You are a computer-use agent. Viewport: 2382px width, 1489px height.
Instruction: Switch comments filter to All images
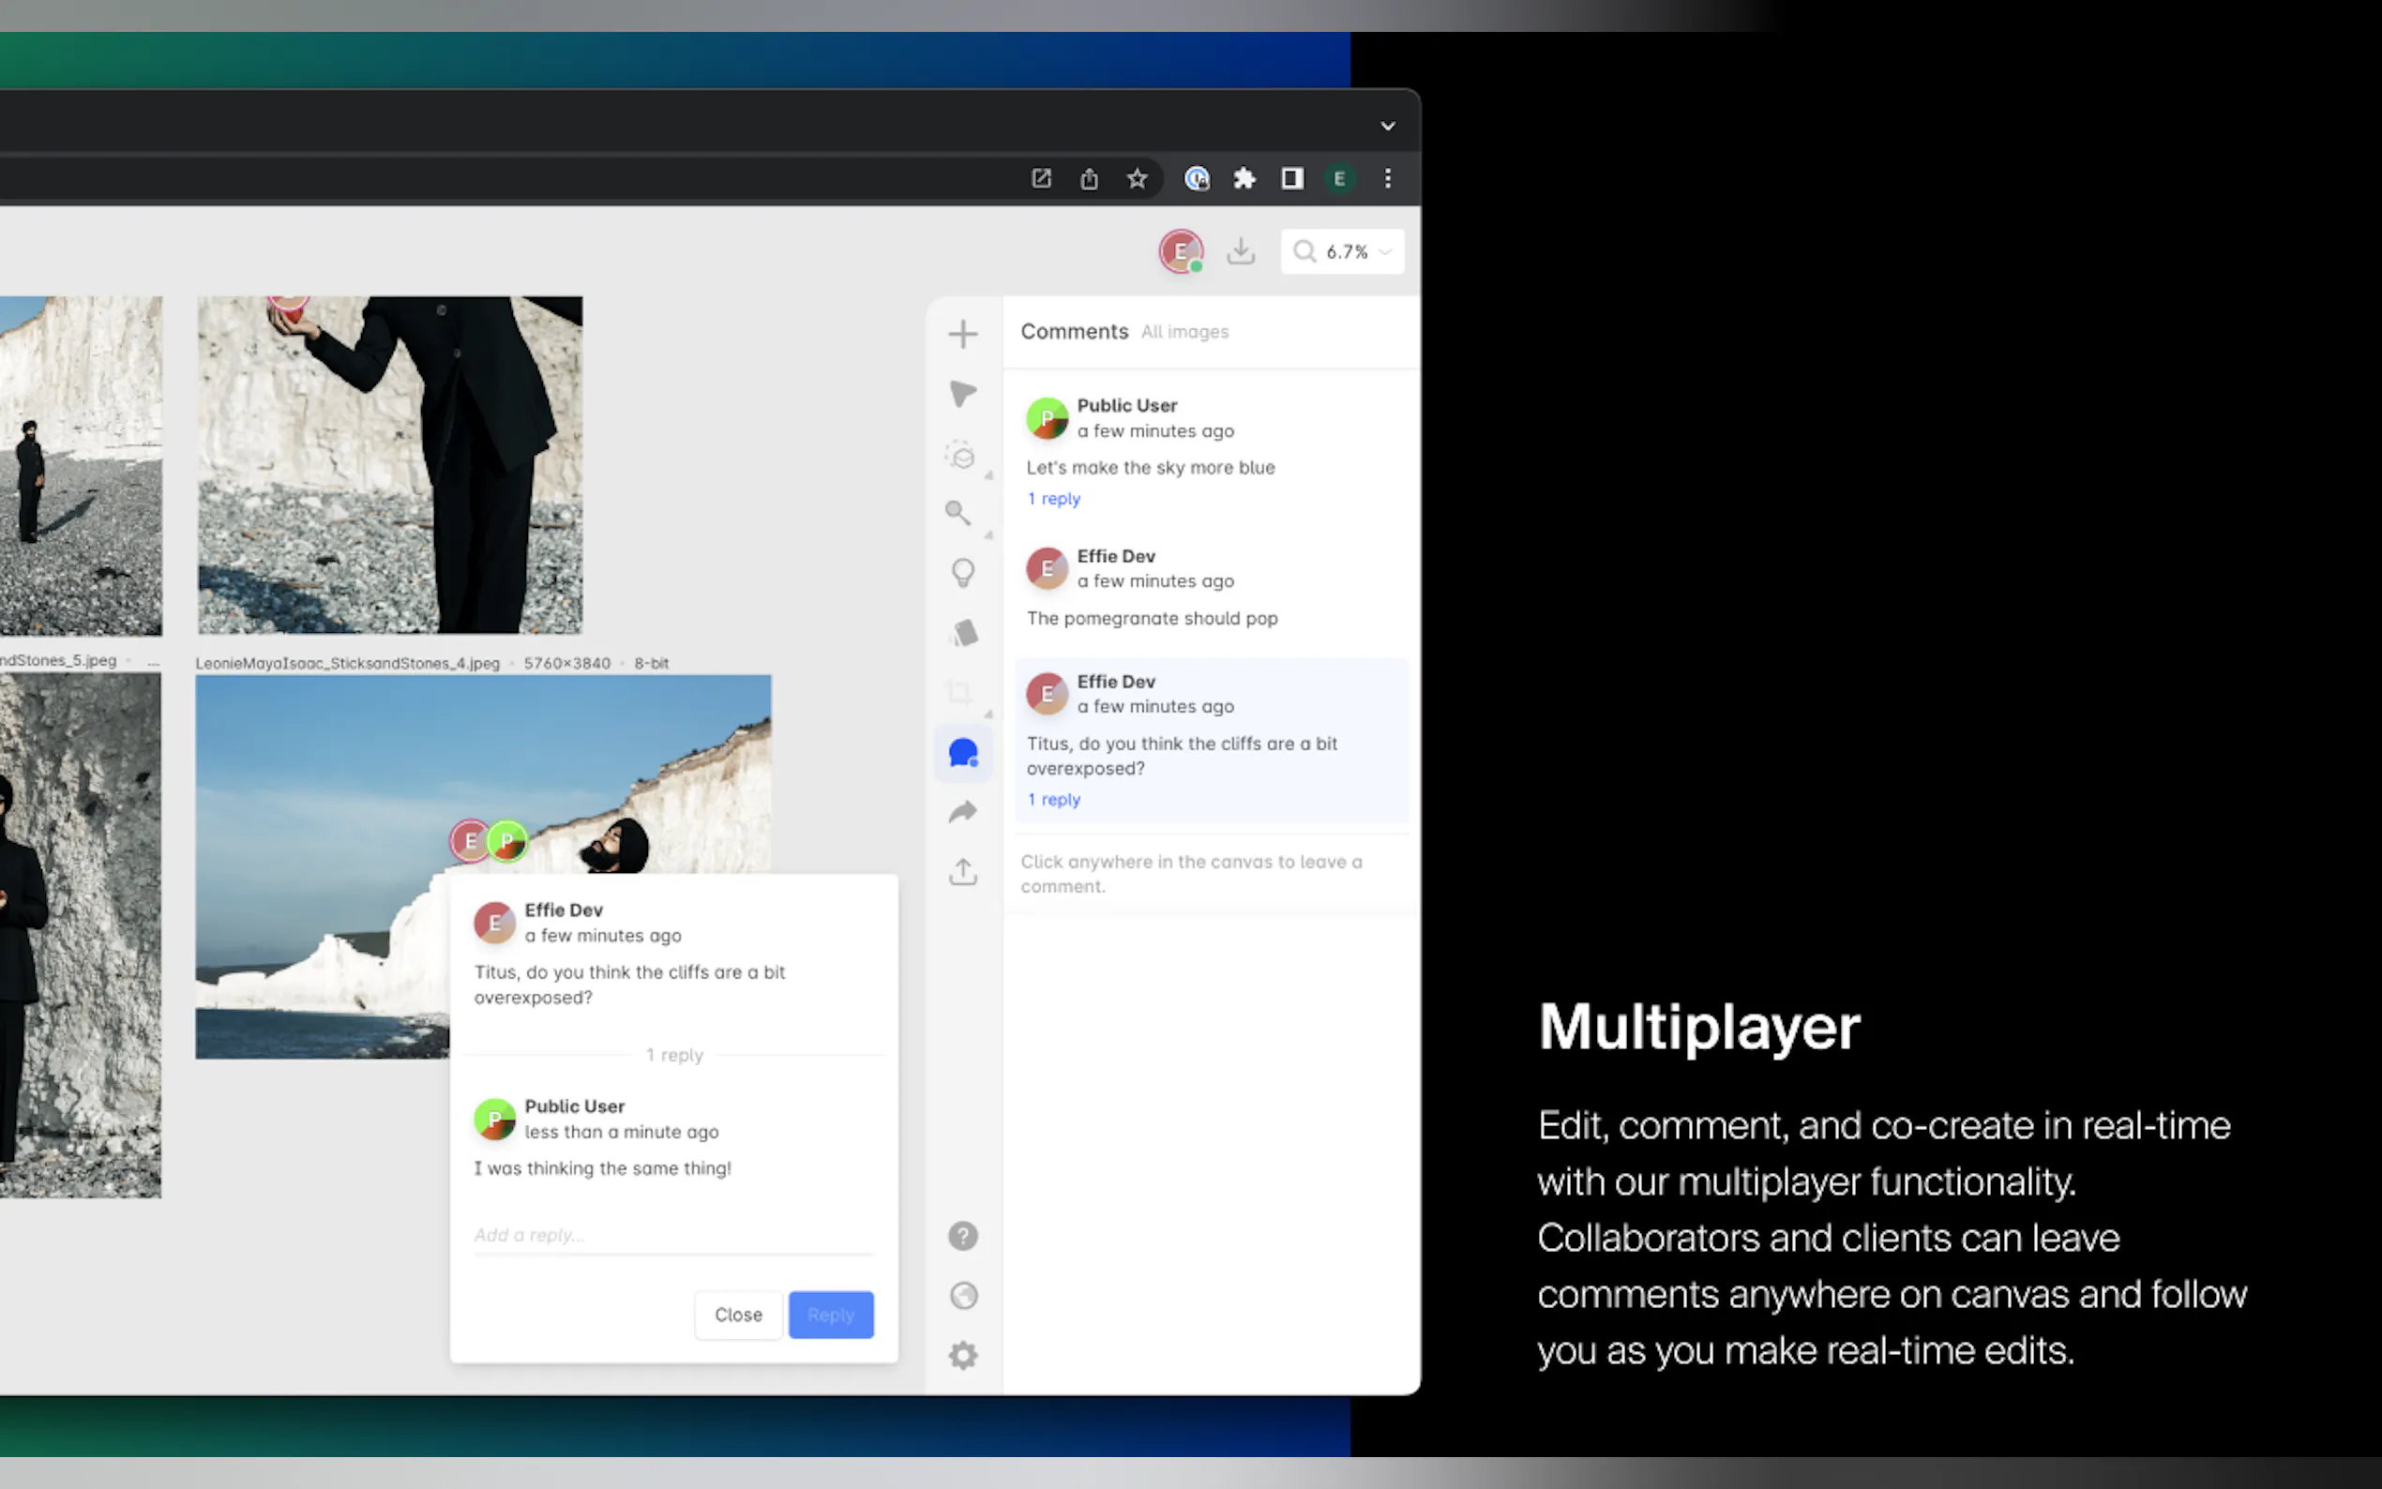click(1184, 333)
